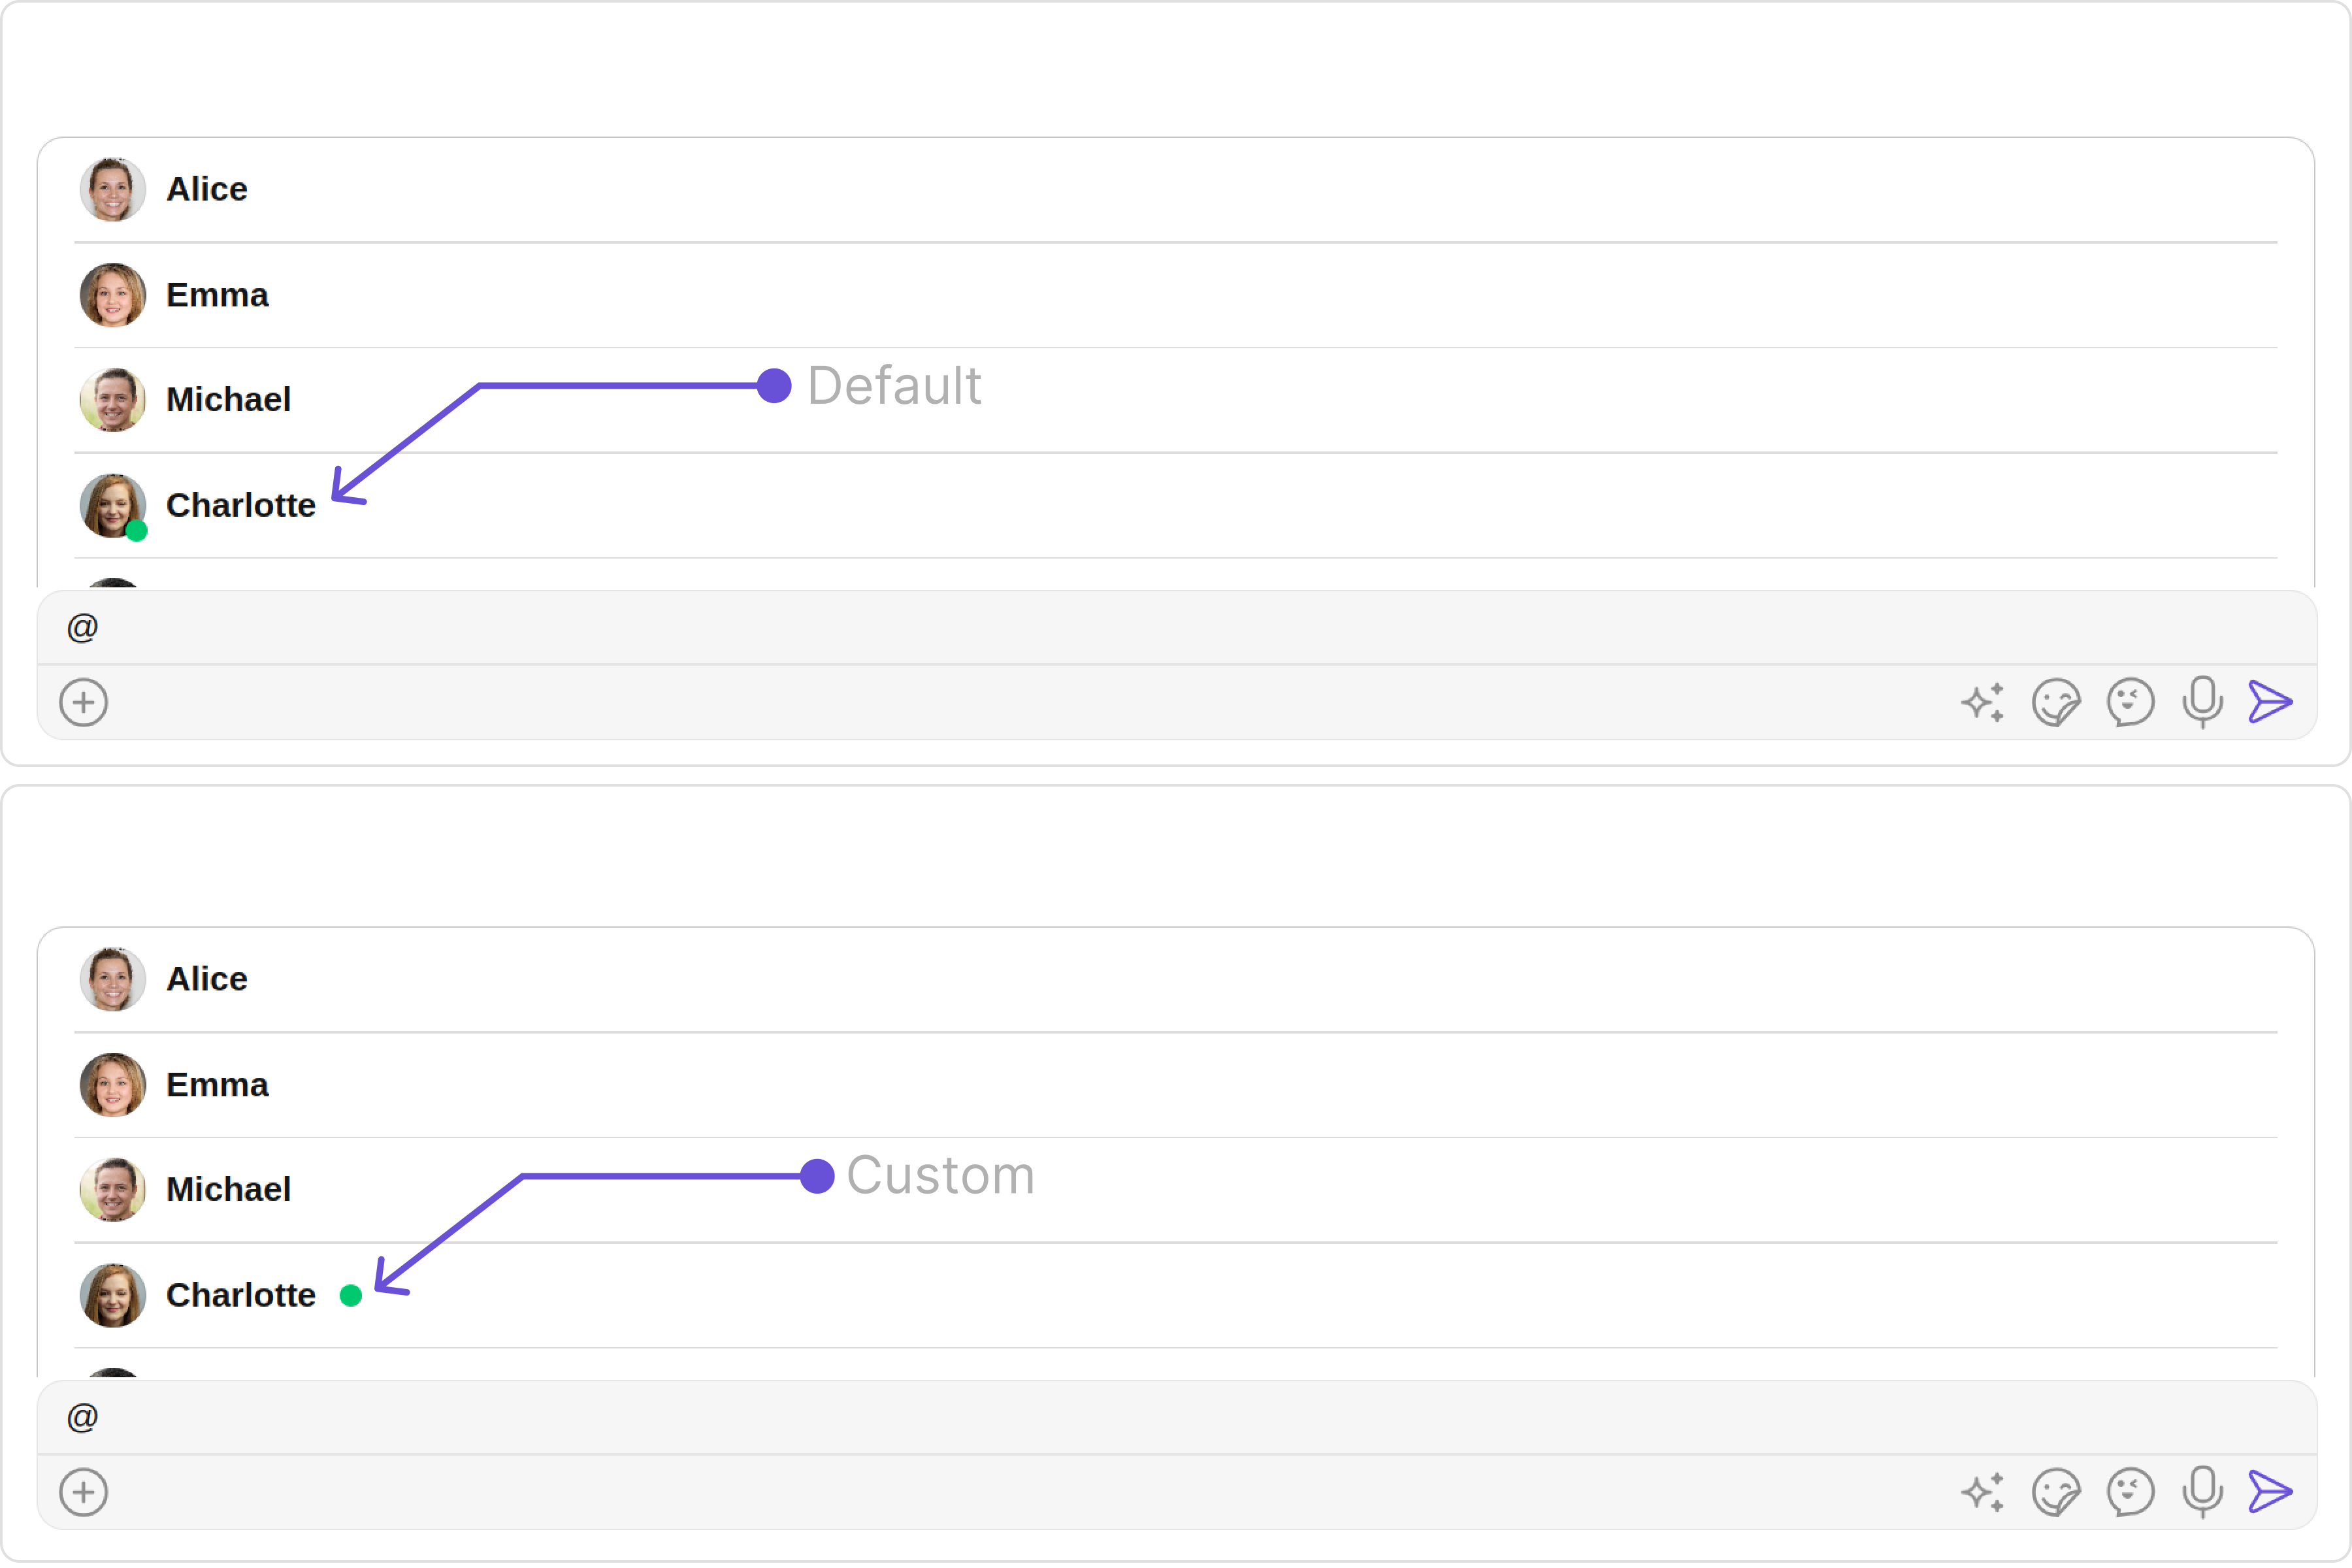This screenshot has width=2352, height=1568.
Task: Start voice recording in bottom composer
Action: pos(2203,1493)
